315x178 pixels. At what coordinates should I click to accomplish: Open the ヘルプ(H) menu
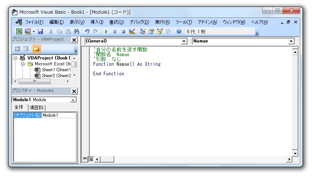click(260, 22)
